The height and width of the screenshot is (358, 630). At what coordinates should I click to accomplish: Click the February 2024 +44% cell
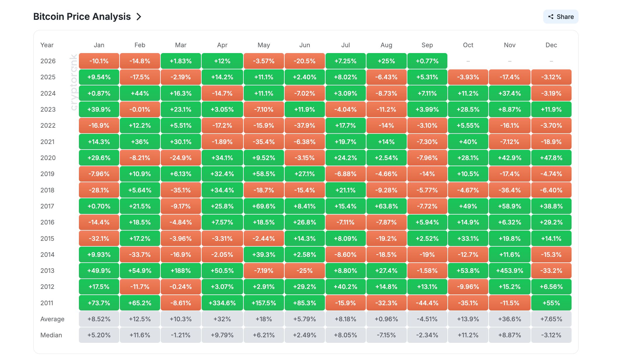point(140,93)
